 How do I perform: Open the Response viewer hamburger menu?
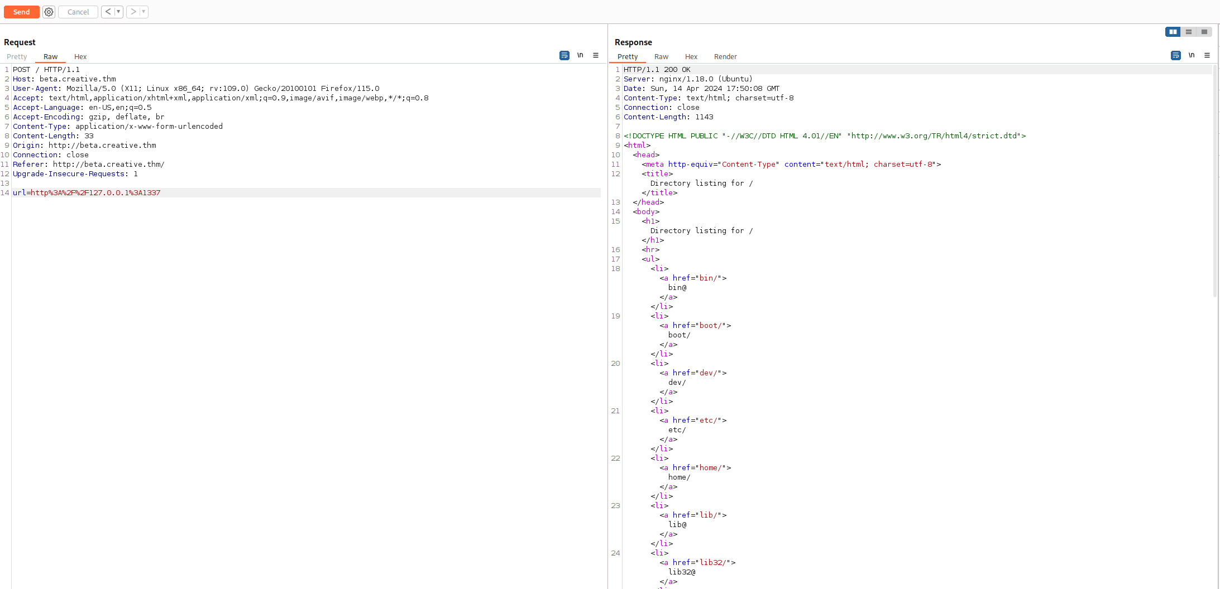1207,55
